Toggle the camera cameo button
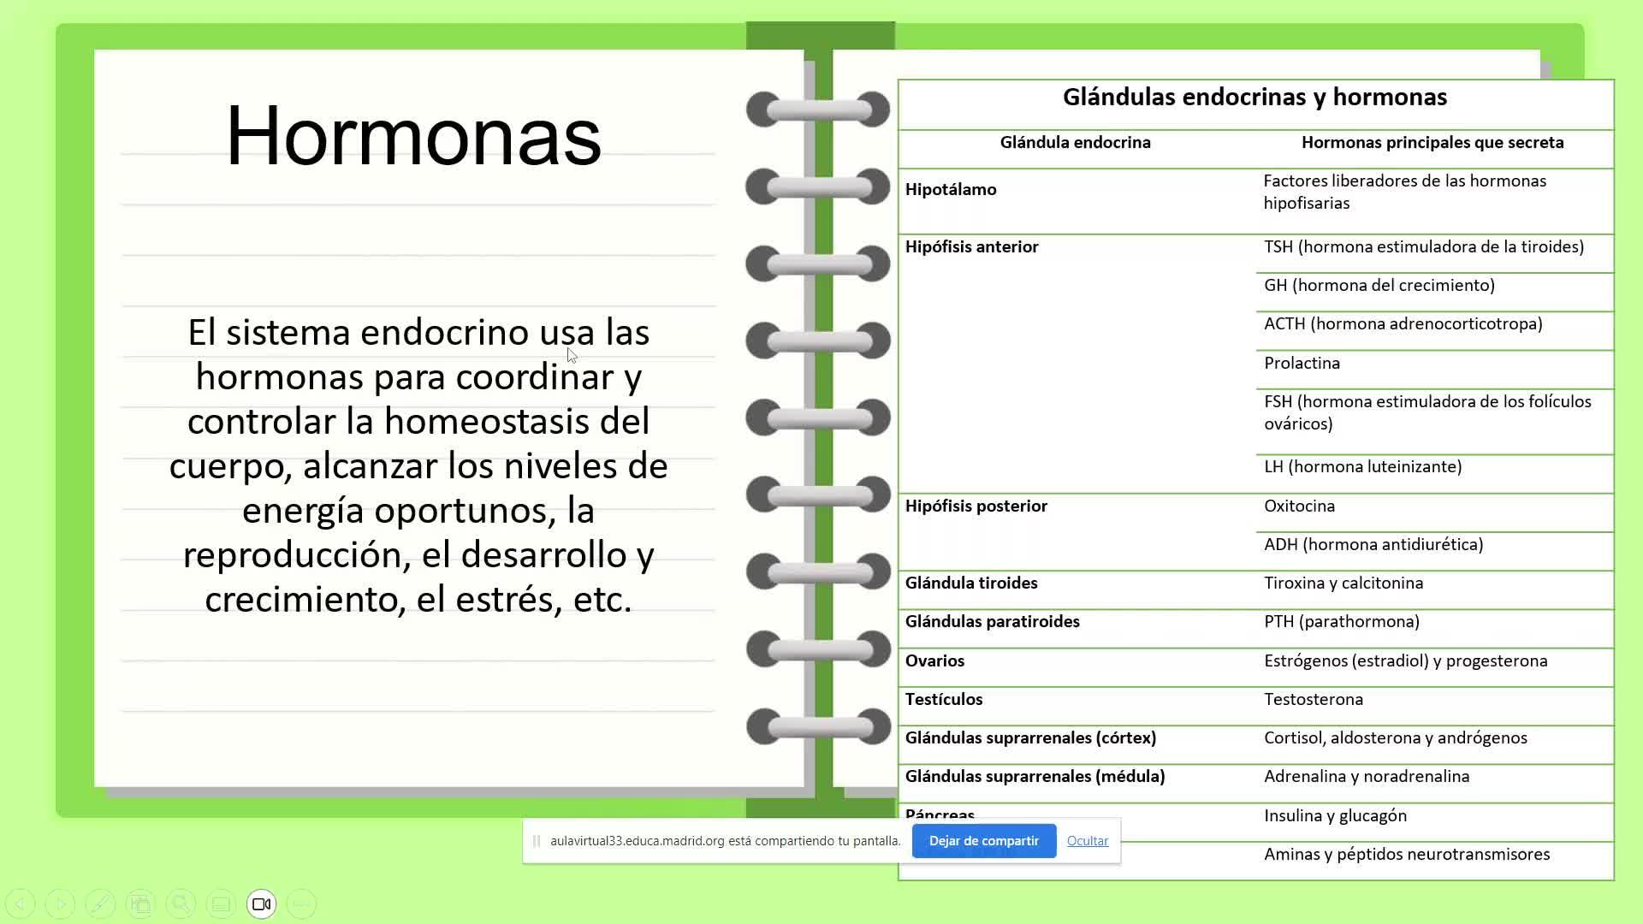Image resolution: width=1643 pixels, height=924 pixels. 261,903
